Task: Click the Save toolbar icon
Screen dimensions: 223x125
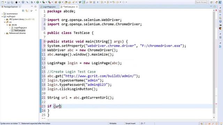Action: [x=8, y=2]
